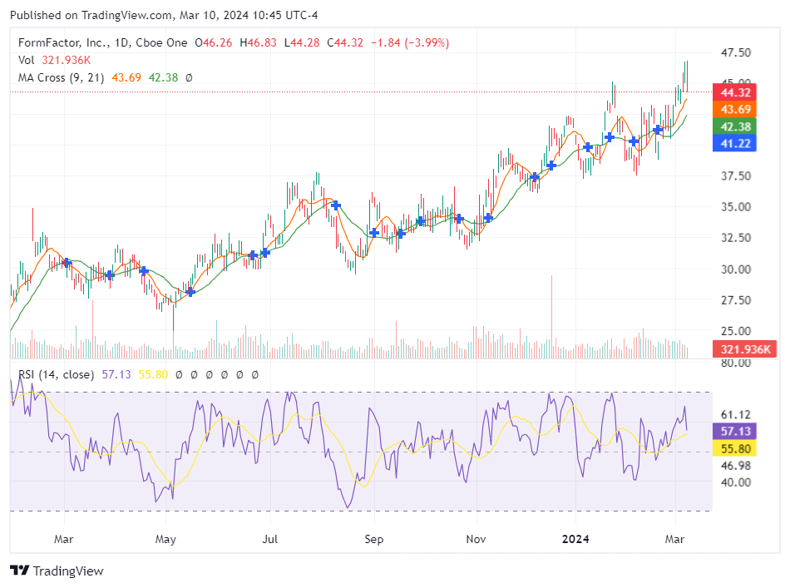Select the orange 43.69 moving average tag

click(x=736, y=110)
